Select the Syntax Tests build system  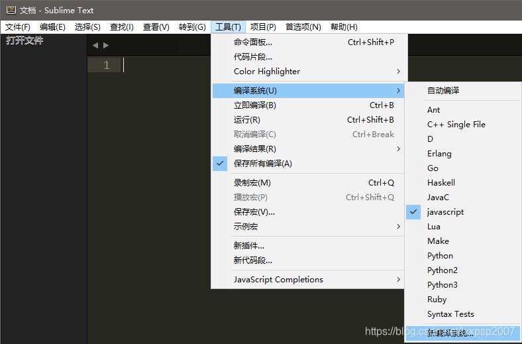(x=463, y=314)
